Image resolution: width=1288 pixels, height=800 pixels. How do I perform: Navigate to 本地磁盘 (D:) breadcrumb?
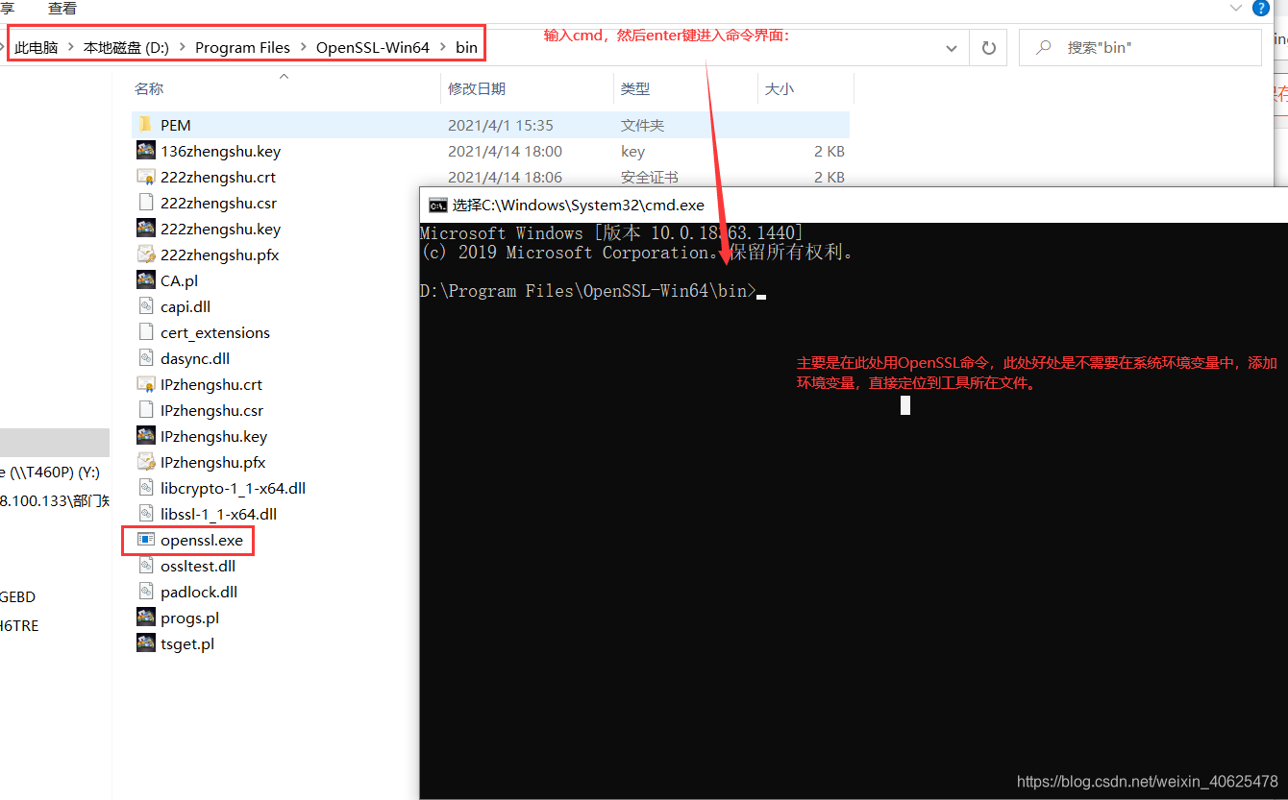click(126, 47)
